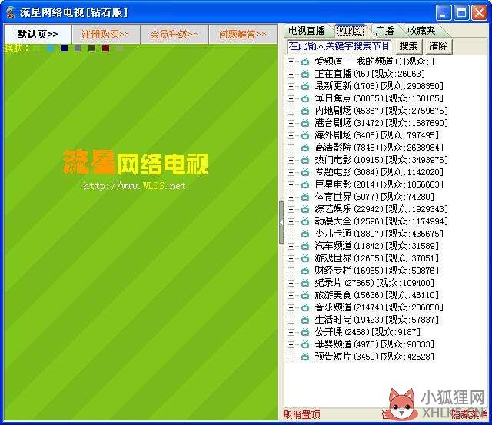Click the TV icon beside 动漫大全
This screenshot has height=425, width=492.
click(305, 221)
